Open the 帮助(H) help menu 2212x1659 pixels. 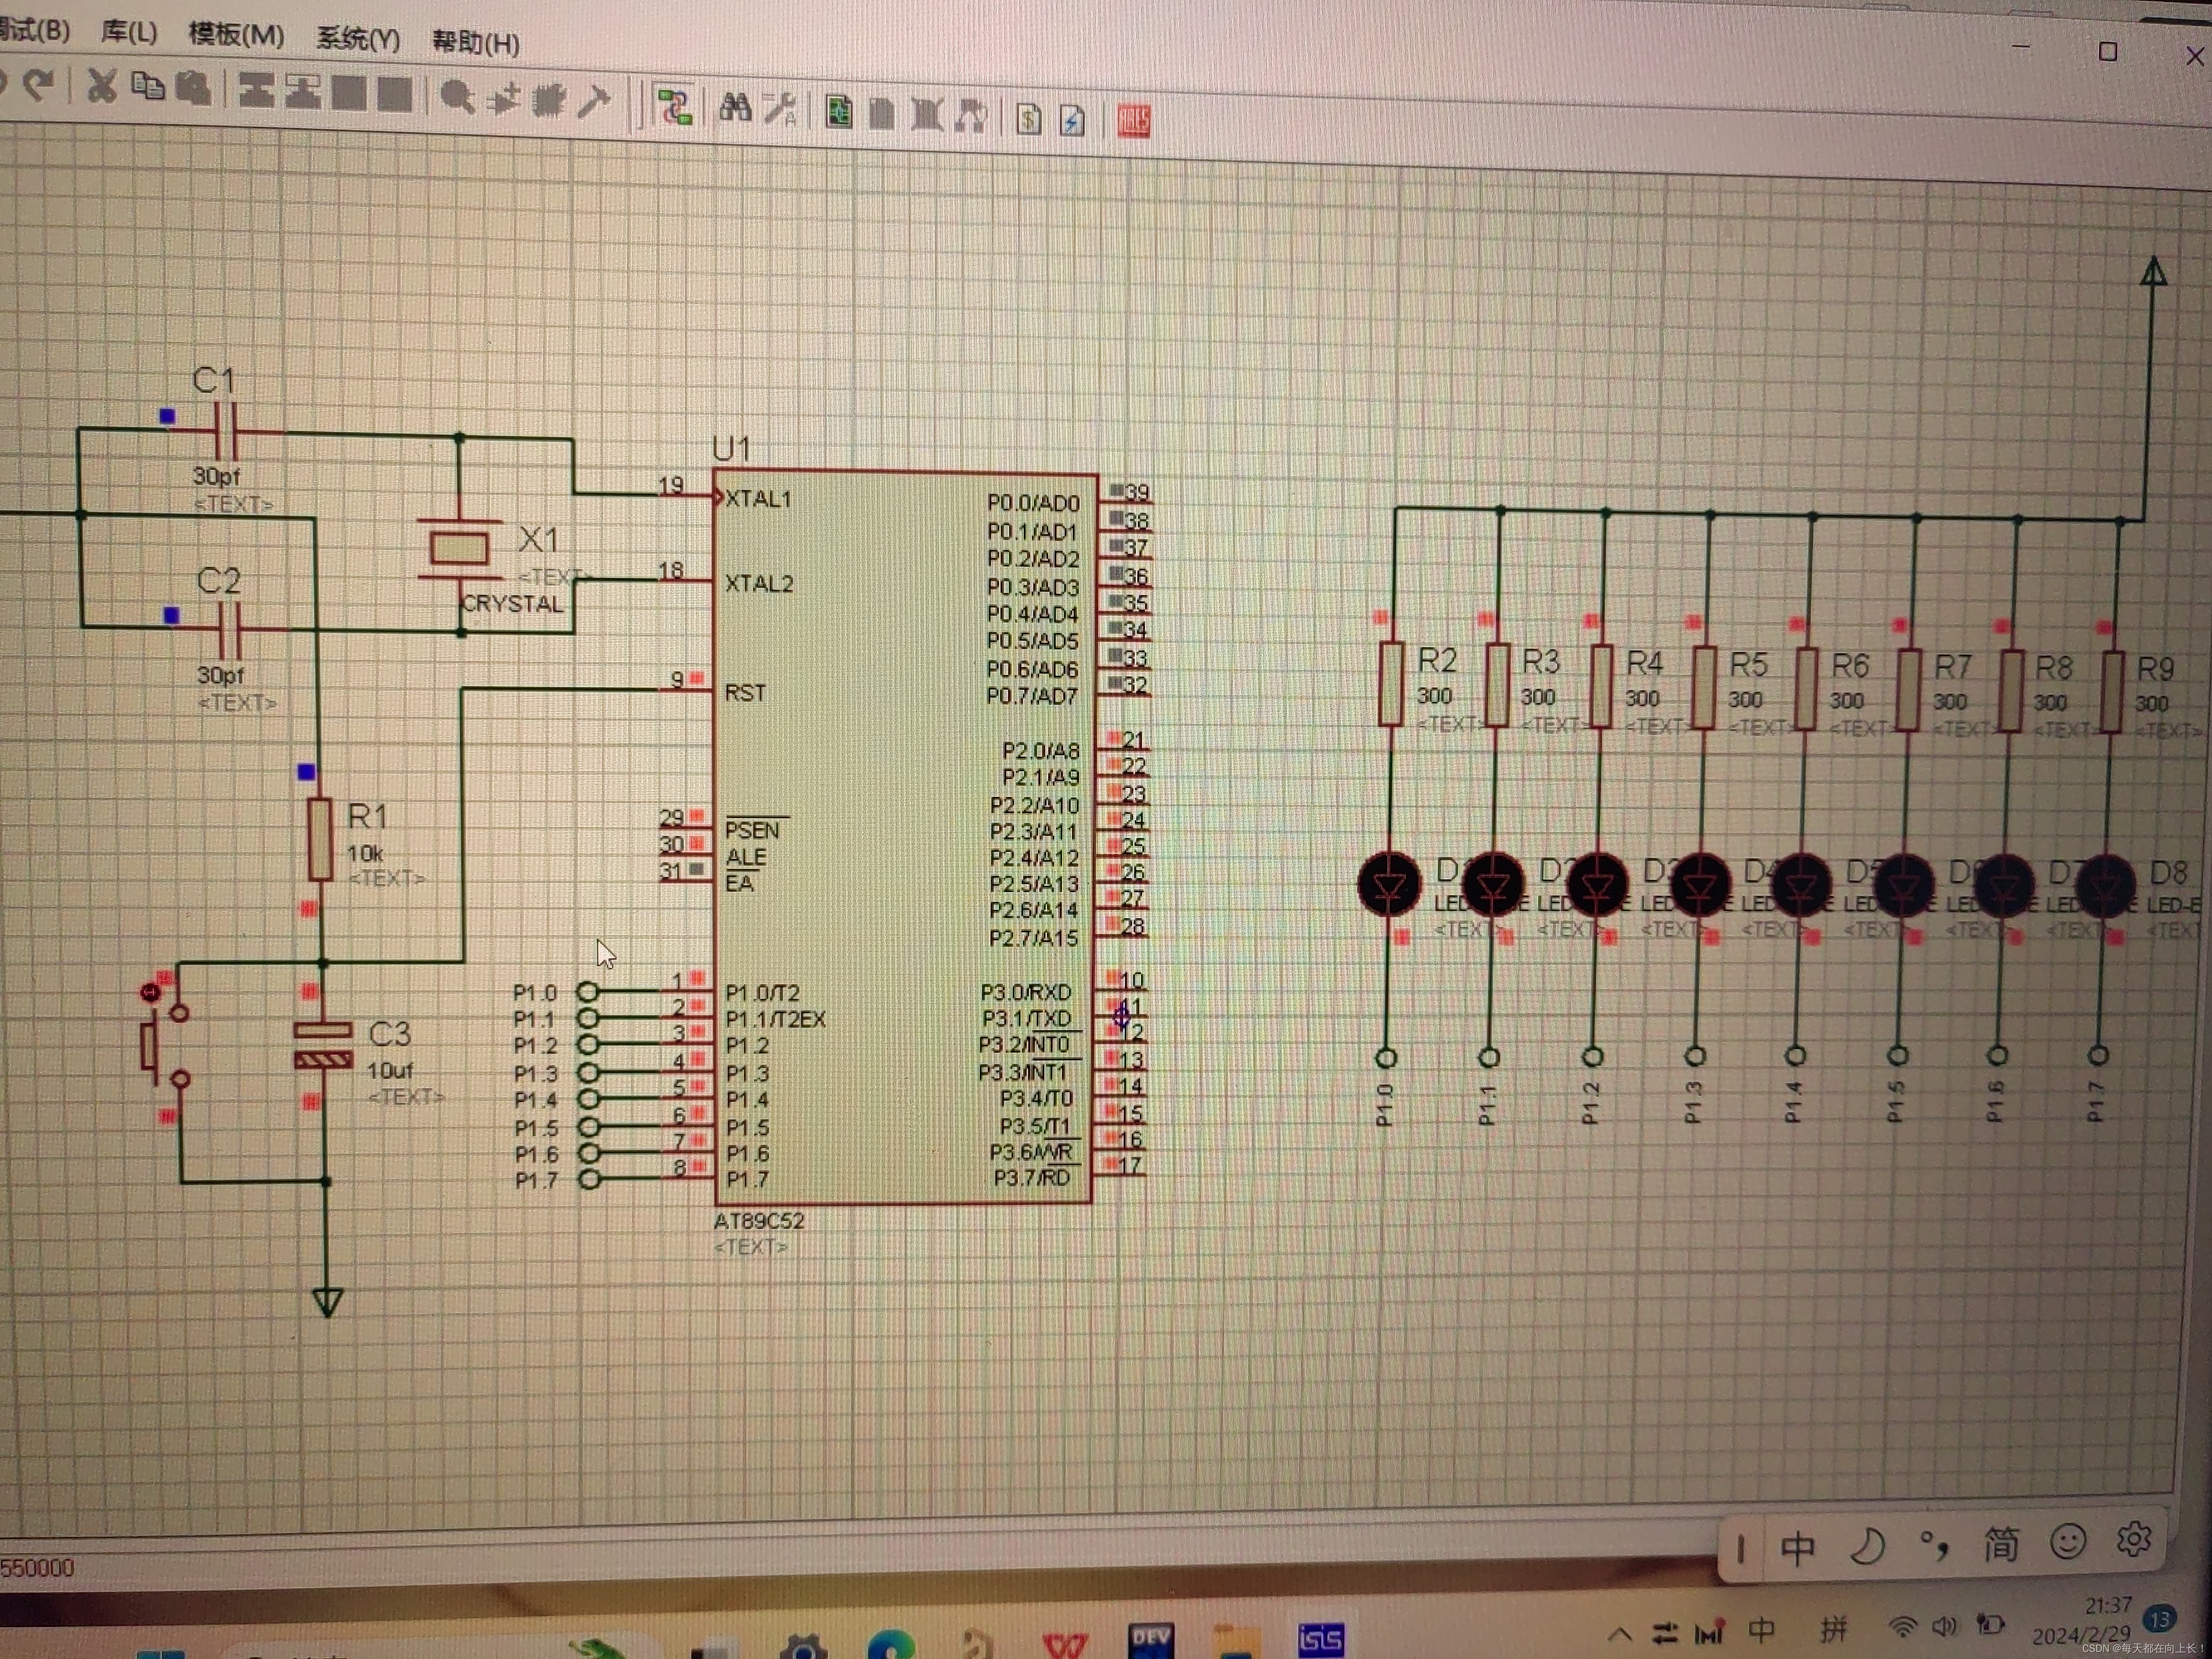(x=475, y=43)
